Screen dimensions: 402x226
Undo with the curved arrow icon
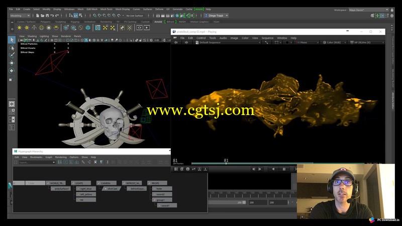click(x=52, y=16)
